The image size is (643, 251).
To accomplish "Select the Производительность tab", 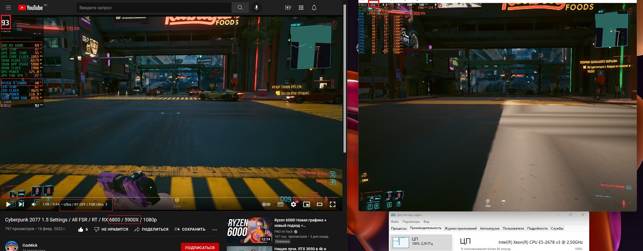I will (x=426, y=228).
